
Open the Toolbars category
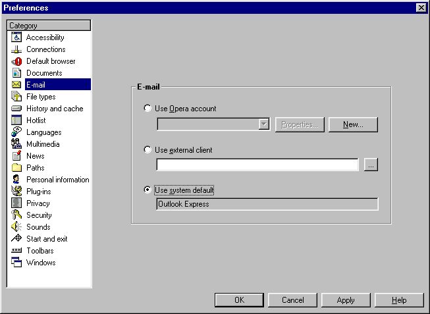point(40,251)
